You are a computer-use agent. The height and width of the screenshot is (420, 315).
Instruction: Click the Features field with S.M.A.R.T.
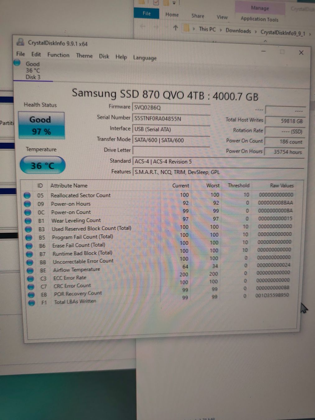pos(218,172)
